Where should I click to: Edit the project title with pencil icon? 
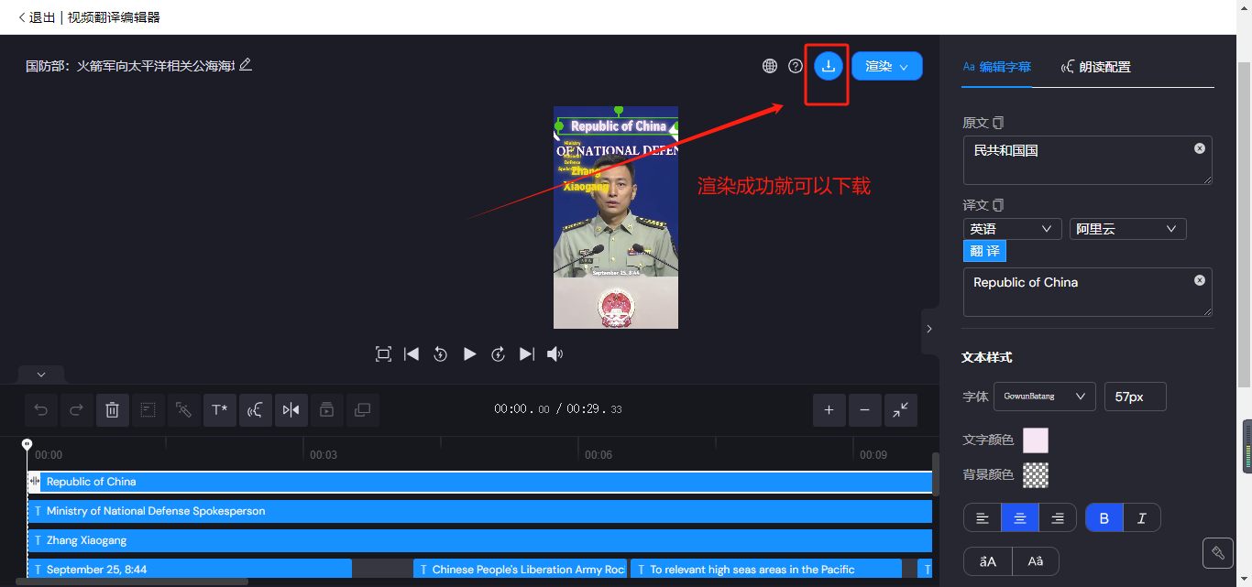246,65
